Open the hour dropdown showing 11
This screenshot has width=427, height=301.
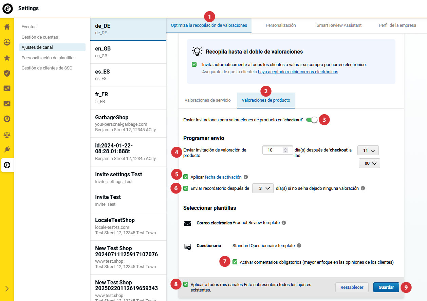point(368,150)
